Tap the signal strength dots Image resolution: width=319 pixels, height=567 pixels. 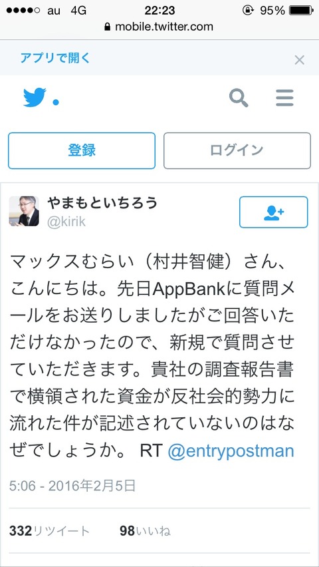[23, 11]
